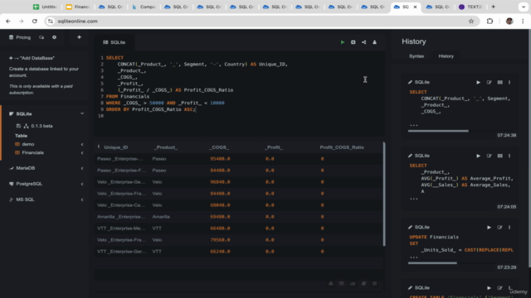Open the browser tab search dropdown
This screenshot has width=531, height=298.
(524, 7)
